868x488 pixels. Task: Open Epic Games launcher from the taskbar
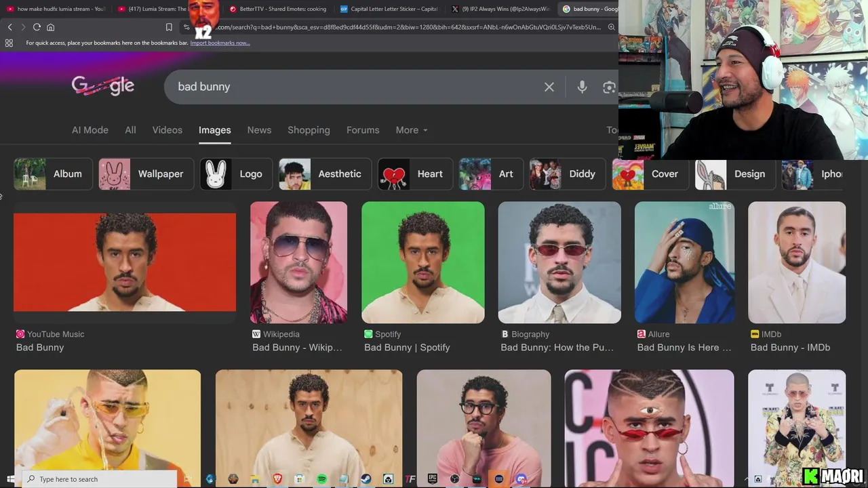[432, 479]
